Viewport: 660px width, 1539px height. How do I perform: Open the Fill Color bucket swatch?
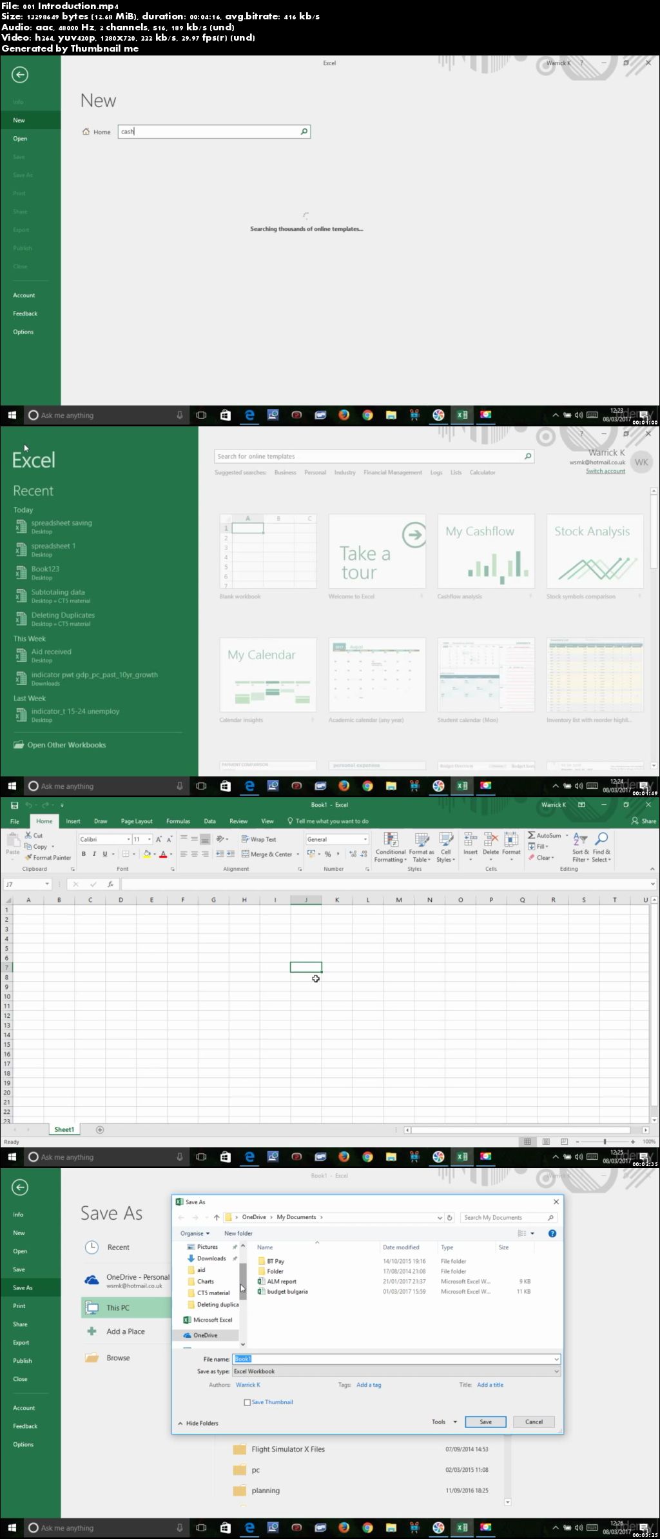(x=147, y=854)
